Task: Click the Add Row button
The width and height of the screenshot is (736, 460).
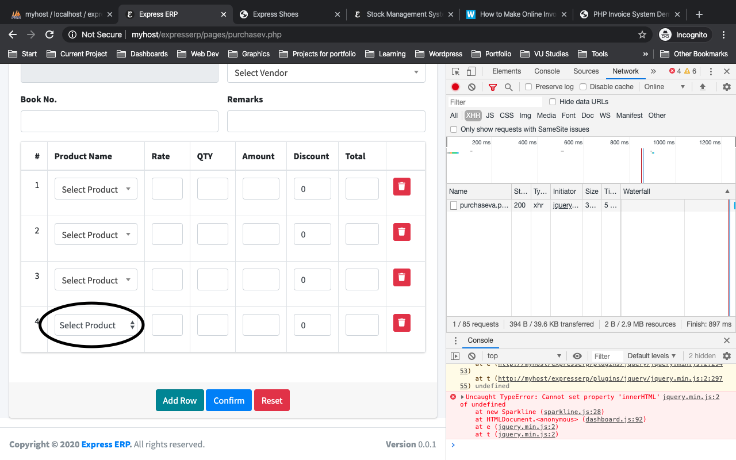Action: tap(179, 400)
